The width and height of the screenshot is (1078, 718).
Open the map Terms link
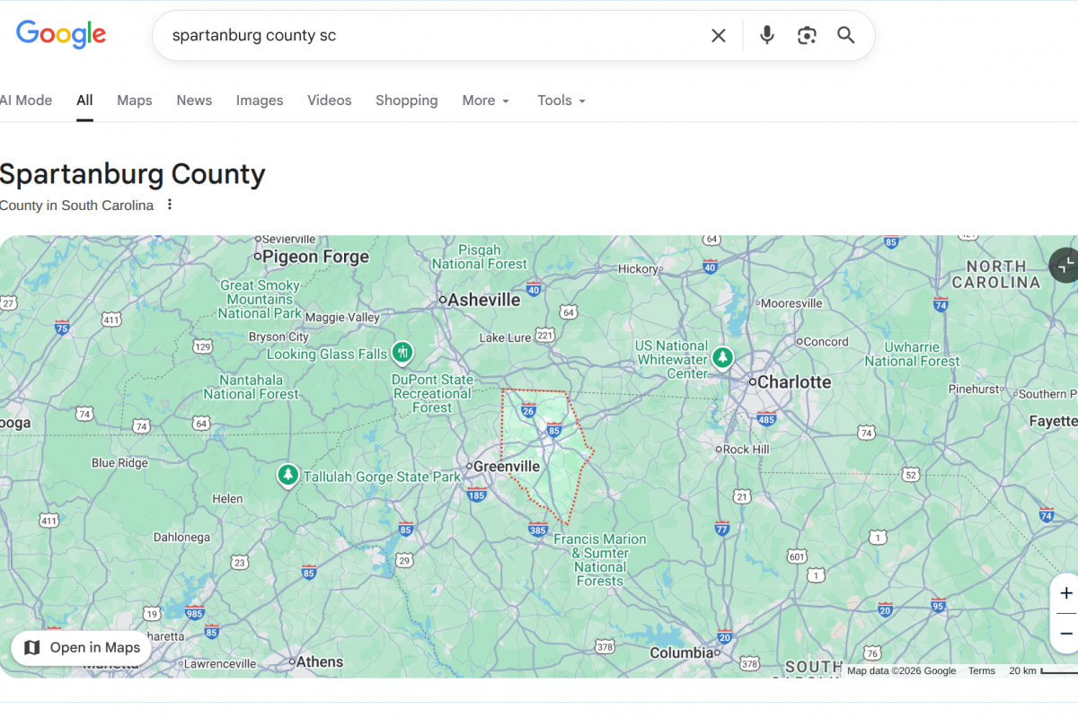click(x=981, y=670)
